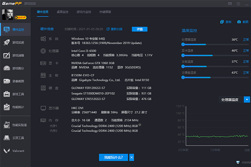
Task: Click the 'Gigabyte Technology Co., Ltd.' brand text
Action: (100, 80)
